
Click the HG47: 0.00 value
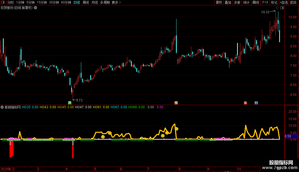pyautogui.click(x=83, y=107)
